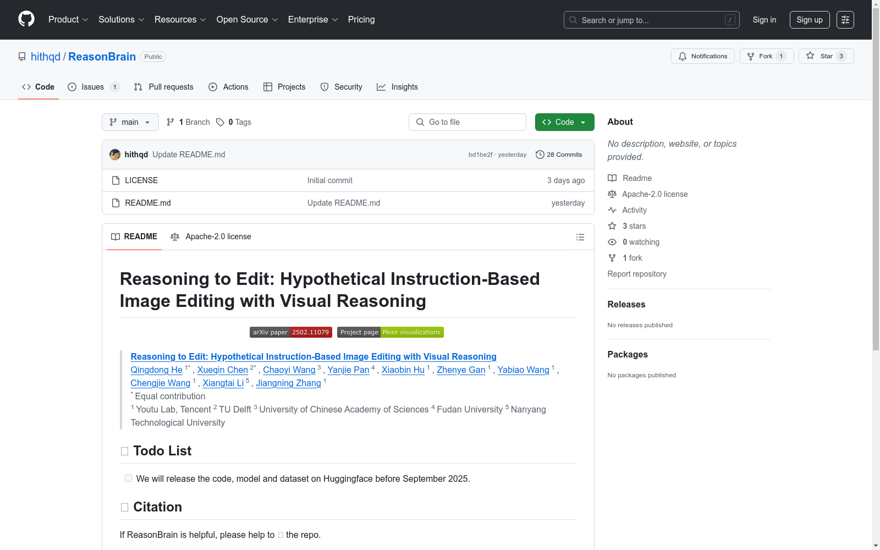Open the Qingdong He author link
The width and height of the screenshot is (880, 550).
tap(157, 370)
